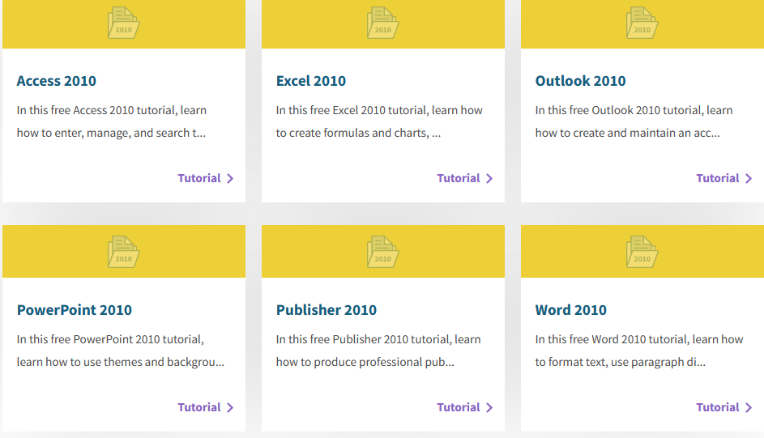Viewport: 764px width, 438px height.
Task: Select the Publisher 2010 heading
Action: pos(327,310)
